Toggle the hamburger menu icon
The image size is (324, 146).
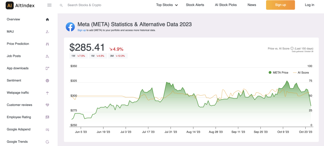49,5
